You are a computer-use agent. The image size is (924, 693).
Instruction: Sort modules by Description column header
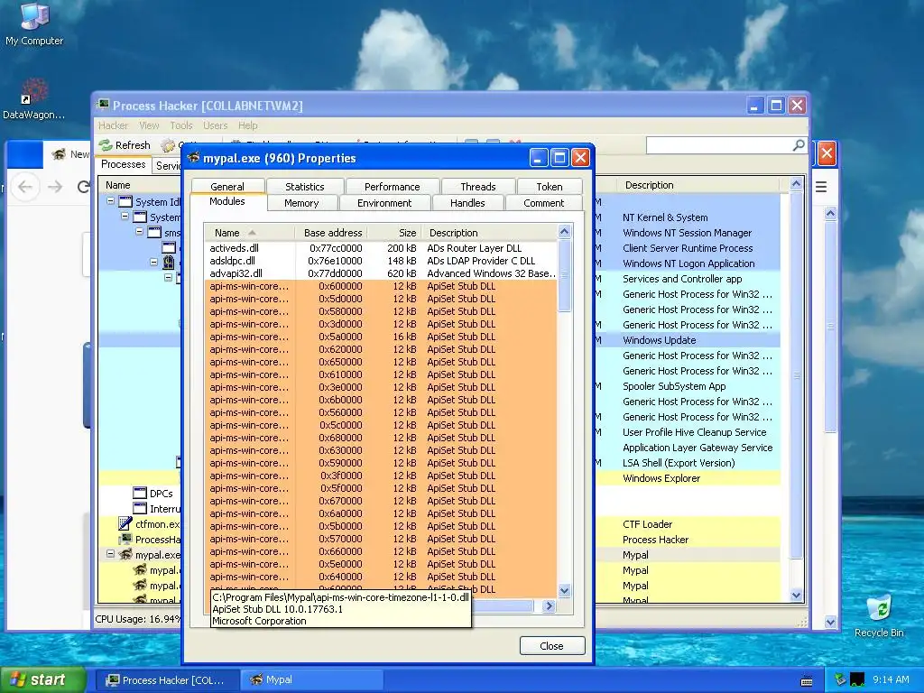click(x=489, y=233)
